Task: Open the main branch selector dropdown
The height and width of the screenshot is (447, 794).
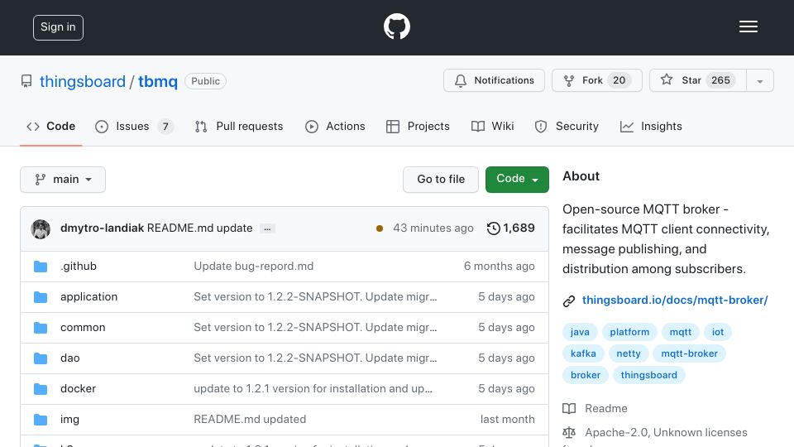Action: click(x=63, y=180)
